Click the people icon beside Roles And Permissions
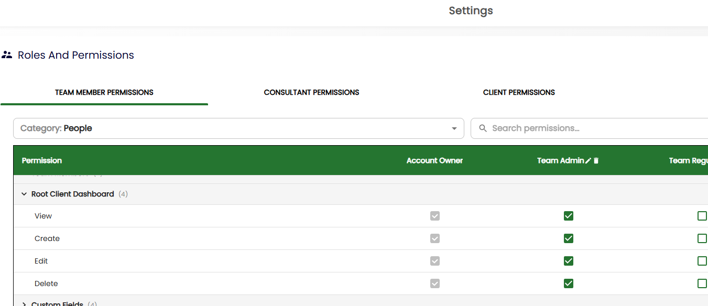The height and width of the screenshot is (306, 708). click(x=7, y=54)
